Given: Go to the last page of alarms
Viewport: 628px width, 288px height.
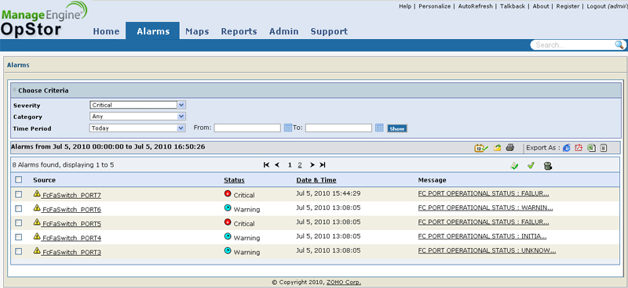Looking at the screenshot, I should click(323, 165).
